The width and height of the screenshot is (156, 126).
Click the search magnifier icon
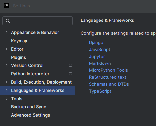click(8, 21)
